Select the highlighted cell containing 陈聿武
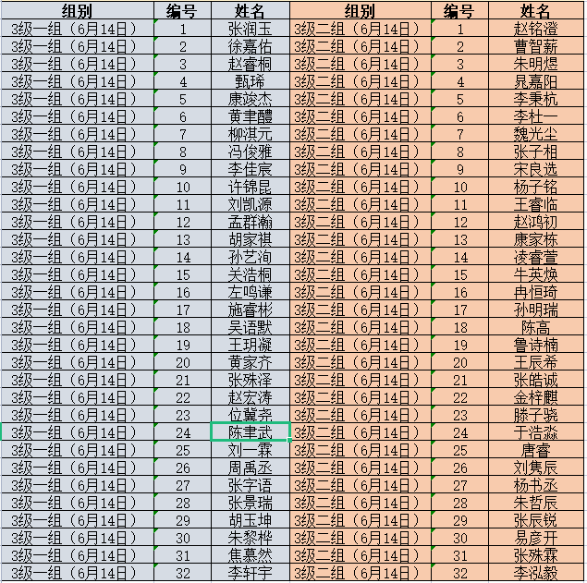This screenshot has width=587, height=583. 250,432
